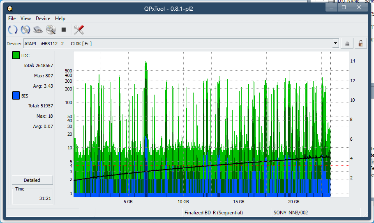Click the Detailed button
Viewport: 374px width, 223px height.
pos(32,180)
